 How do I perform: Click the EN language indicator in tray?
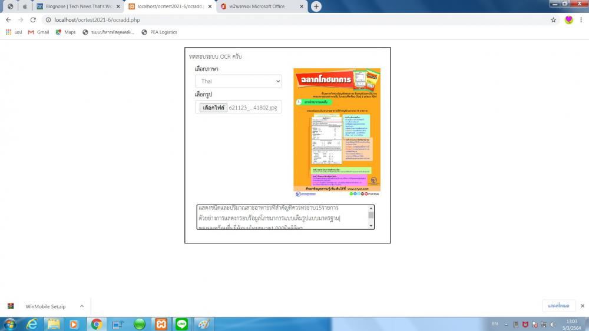[x=495, y=324]
